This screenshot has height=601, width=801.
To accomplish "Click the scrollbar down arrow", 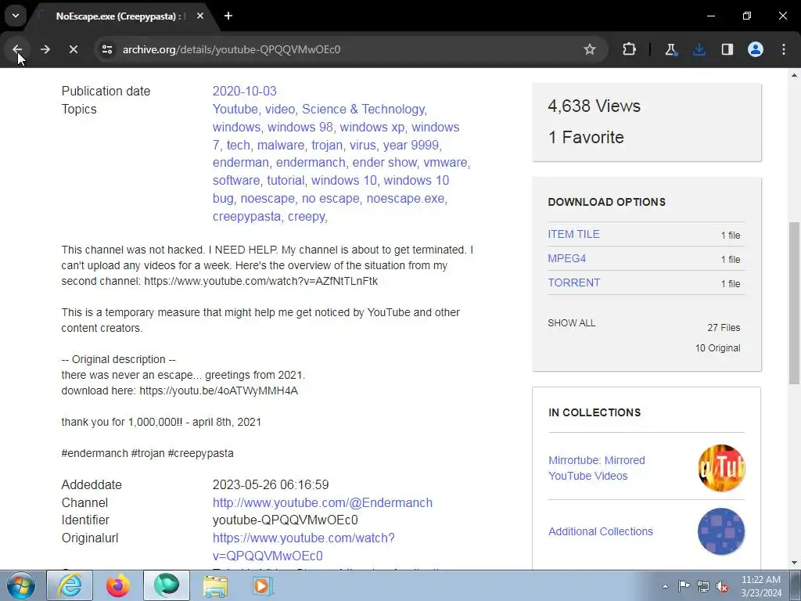I will coord(794,563).
